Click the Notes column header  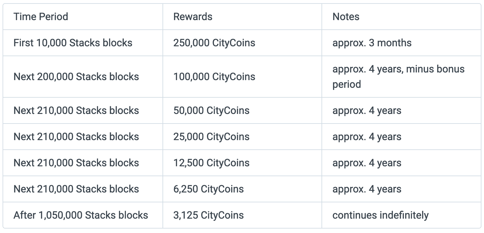346,17
